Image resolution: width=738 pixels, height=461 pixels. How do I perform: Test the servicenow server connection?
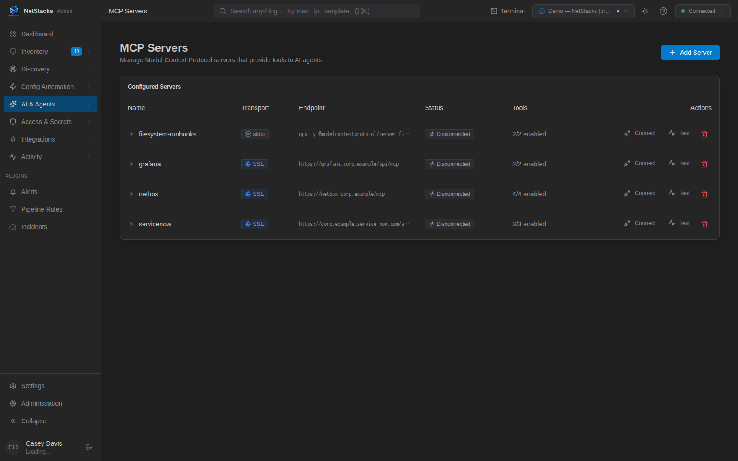coord(679,224)
